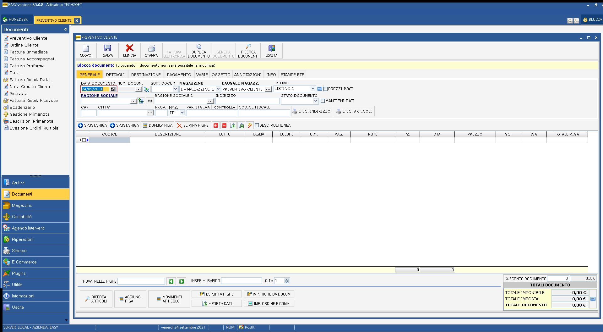Click the pencil edit icon in rows toolbar

[250, 125]
